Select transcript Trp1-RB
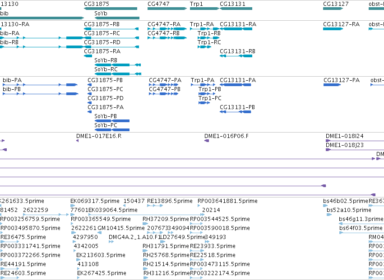The image size is (384, 280). [x=209, y=33]
